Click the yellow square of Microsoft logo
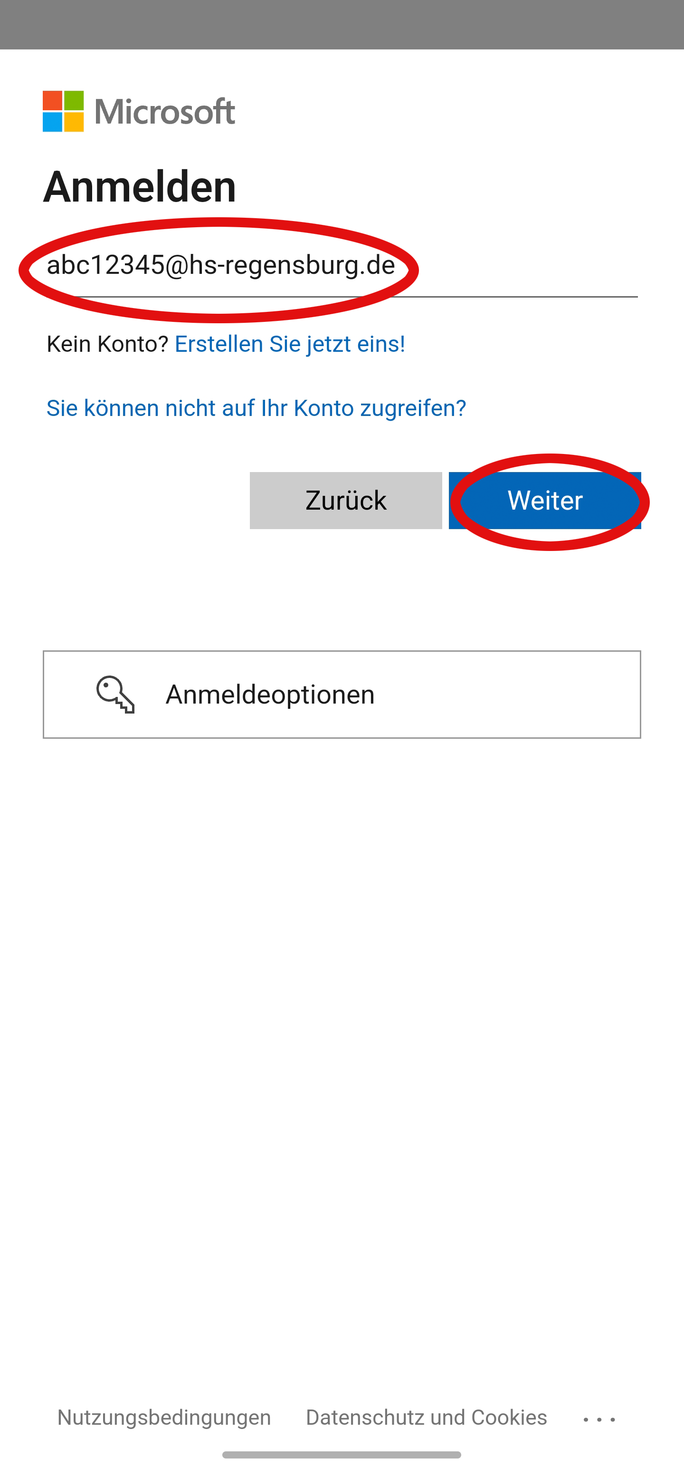Image resolution: width=684 pixels, height=1468 pixels. pyautogui.click(x=74, y=122)
